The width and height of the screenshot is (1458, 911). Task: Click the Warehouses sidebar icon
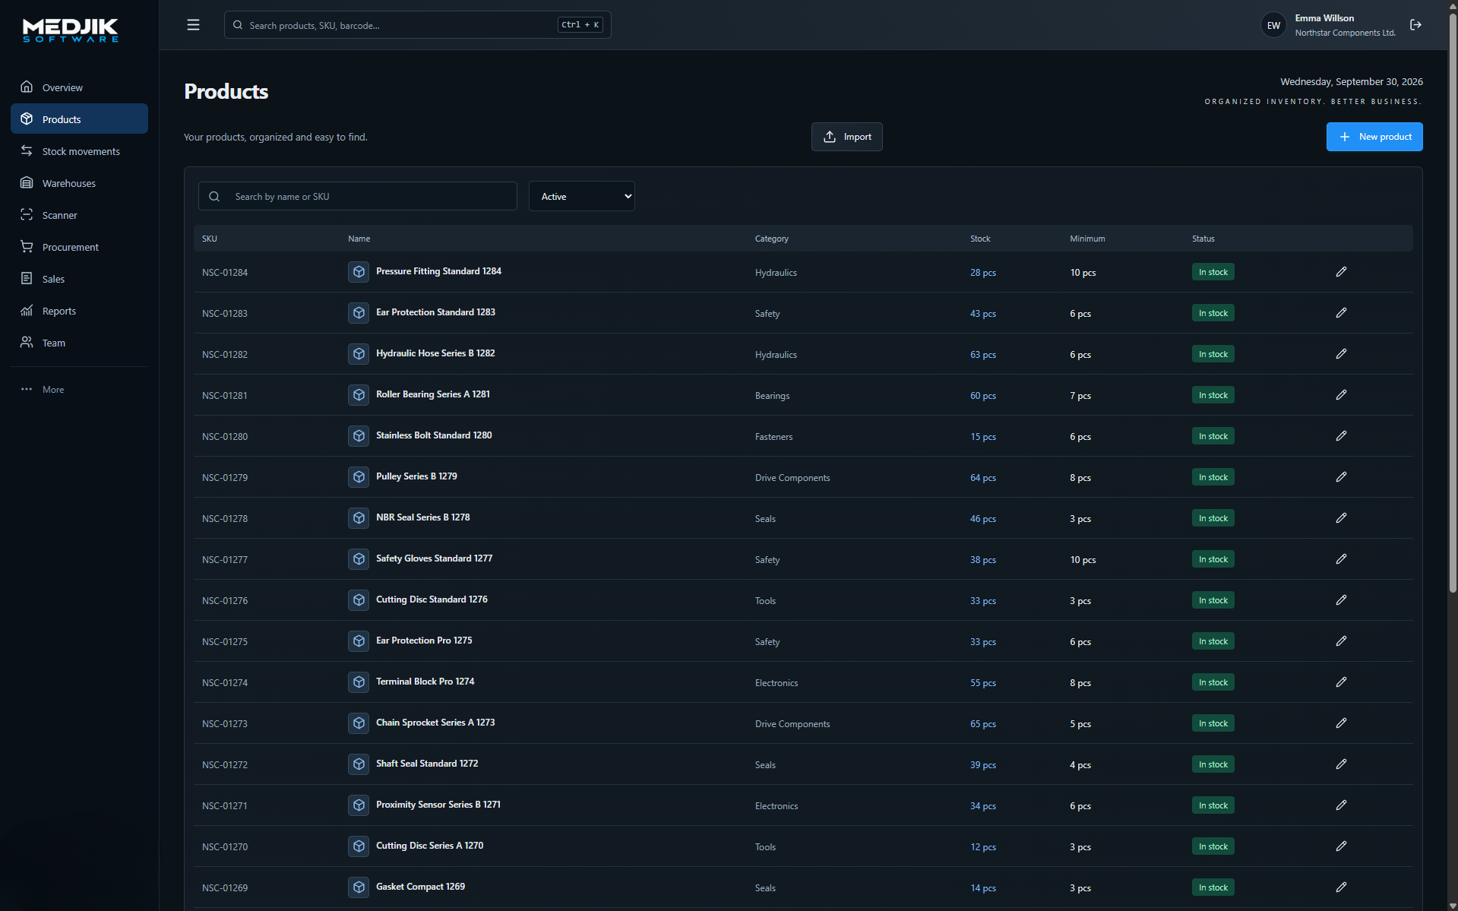(27, 183)
